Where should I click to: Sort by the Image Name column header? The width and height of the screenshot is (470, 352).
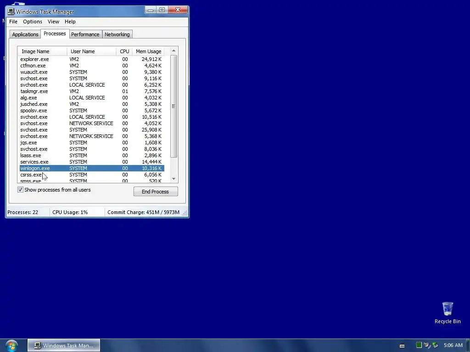[43, 51]
